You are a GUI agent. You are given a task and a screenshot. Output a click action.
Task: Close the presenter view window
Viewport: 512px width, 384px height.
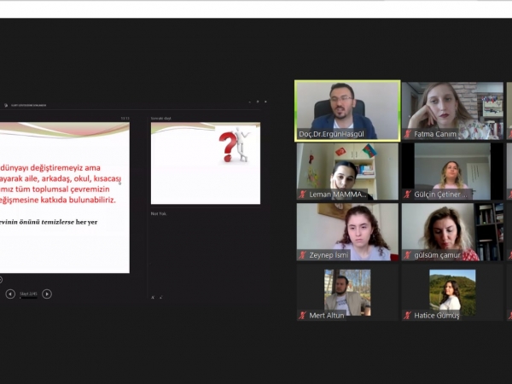click(x=265, y=102)
